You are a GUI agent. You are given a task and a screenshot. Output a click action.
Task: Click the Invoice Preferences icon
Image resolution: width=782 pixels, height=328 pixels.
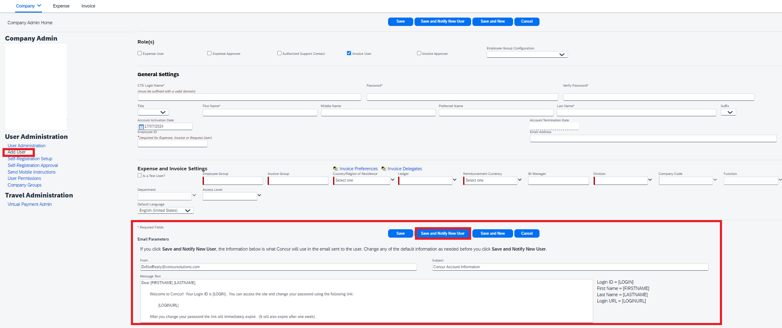pyautogui.click(x=336, y=169)
